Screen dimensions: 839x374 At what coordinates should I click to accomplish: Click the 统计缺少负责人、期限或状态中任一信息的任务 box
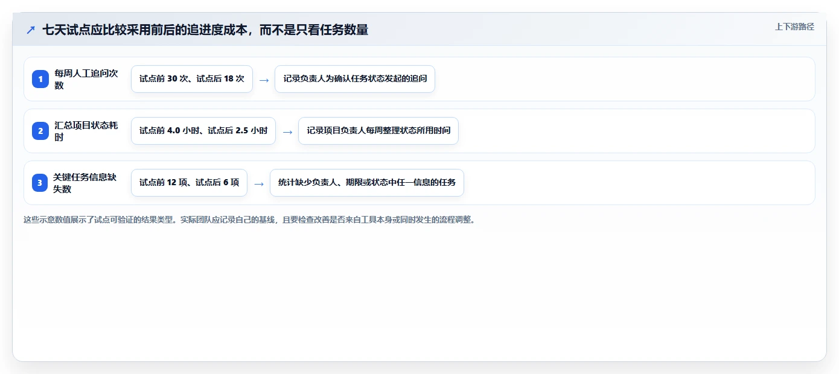point(367,183)
